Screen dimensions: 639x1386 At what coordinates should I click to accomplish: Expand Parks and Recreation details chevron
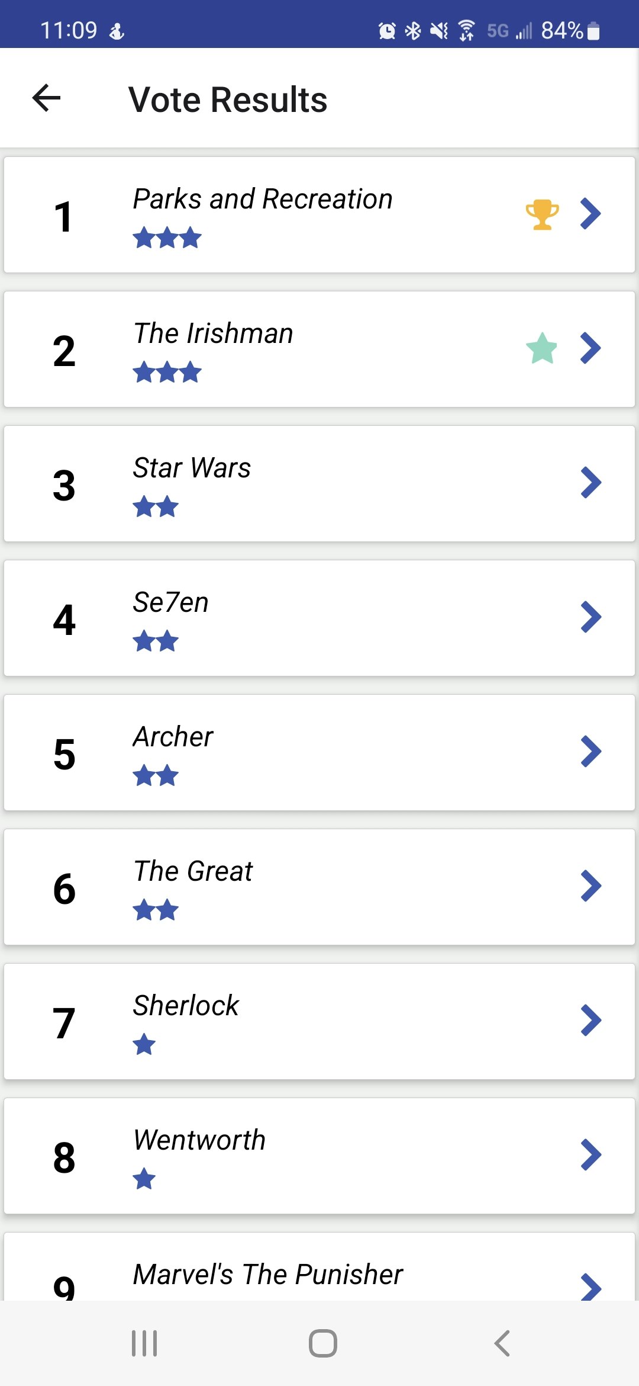tap(590, 214)
